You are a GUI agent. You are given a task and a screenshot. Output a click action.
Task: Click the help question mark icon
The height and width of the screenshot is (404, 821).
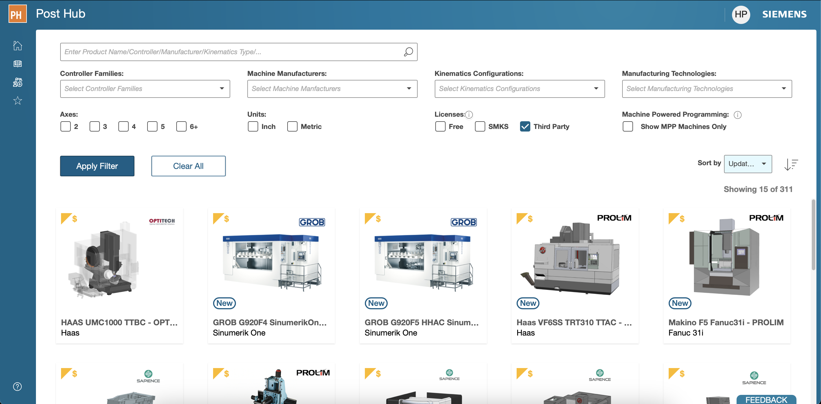tap(17, 387)
